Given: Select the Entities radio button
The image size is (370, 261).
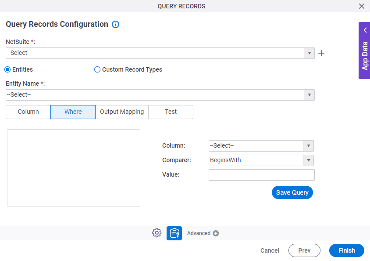Looking at the screenshot, I should click(7, 69).
